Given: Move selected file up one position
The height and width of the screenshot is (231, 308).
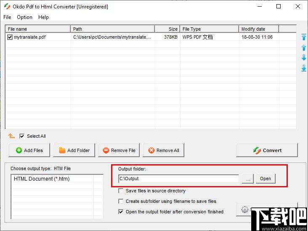Looking at the screenshot, I should click(x=304, y=47).
